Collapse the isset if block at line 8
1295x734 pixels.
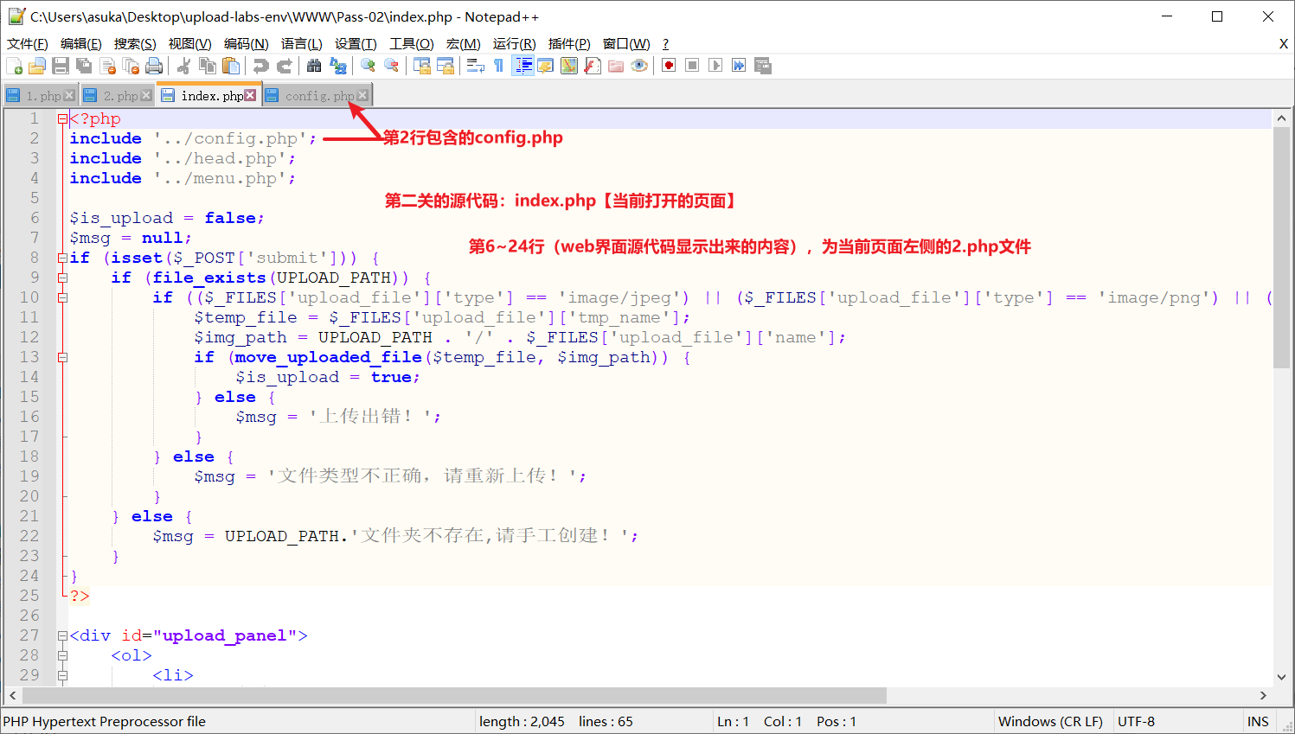click(62, 258)
